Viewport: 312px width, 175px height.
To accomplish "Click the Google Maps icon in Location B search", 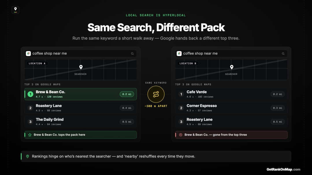I will (179, 53).
